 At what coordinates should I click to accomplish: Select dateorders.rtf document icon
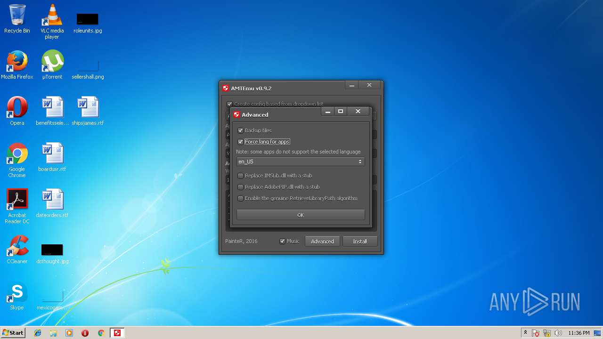click(x=52, y=203)
